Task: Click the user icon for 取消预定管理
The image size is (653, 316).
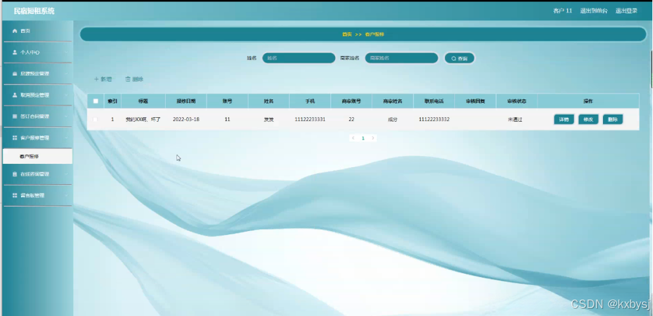Action: [x=15, y=95]
